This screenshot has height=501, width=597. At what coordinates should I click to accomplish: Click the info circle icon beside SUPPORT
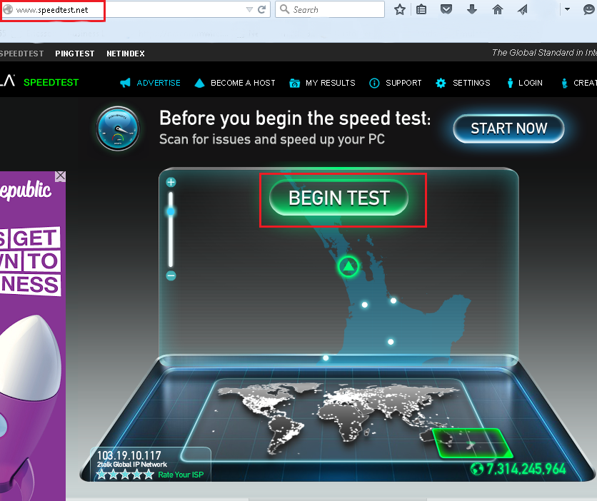coord(374,83)
